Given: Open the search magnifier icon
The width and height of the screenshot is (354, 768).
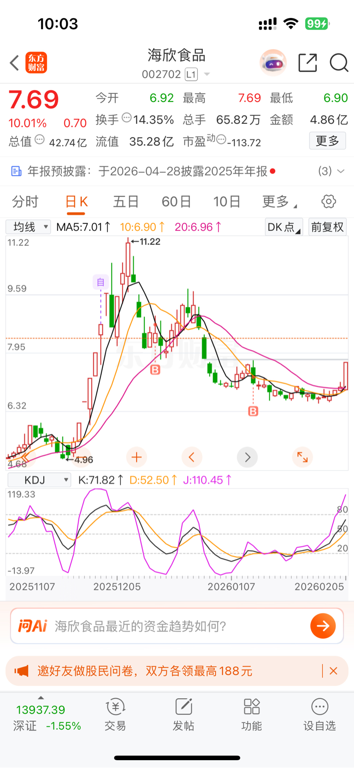Looking at the screenshot, I should pos(339,62).
